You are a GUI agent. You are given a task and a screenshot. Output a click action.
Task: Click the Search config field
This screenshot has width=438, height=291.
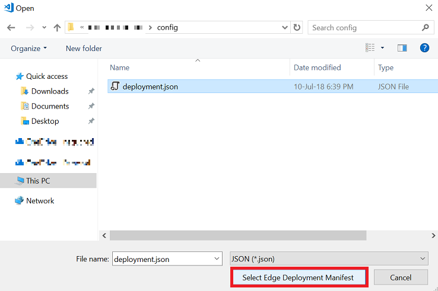(x=371, y=28)
